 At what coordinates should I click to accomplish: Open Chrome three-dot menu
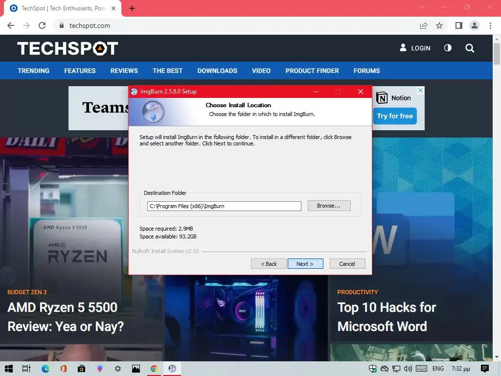[x=490, y=25]
